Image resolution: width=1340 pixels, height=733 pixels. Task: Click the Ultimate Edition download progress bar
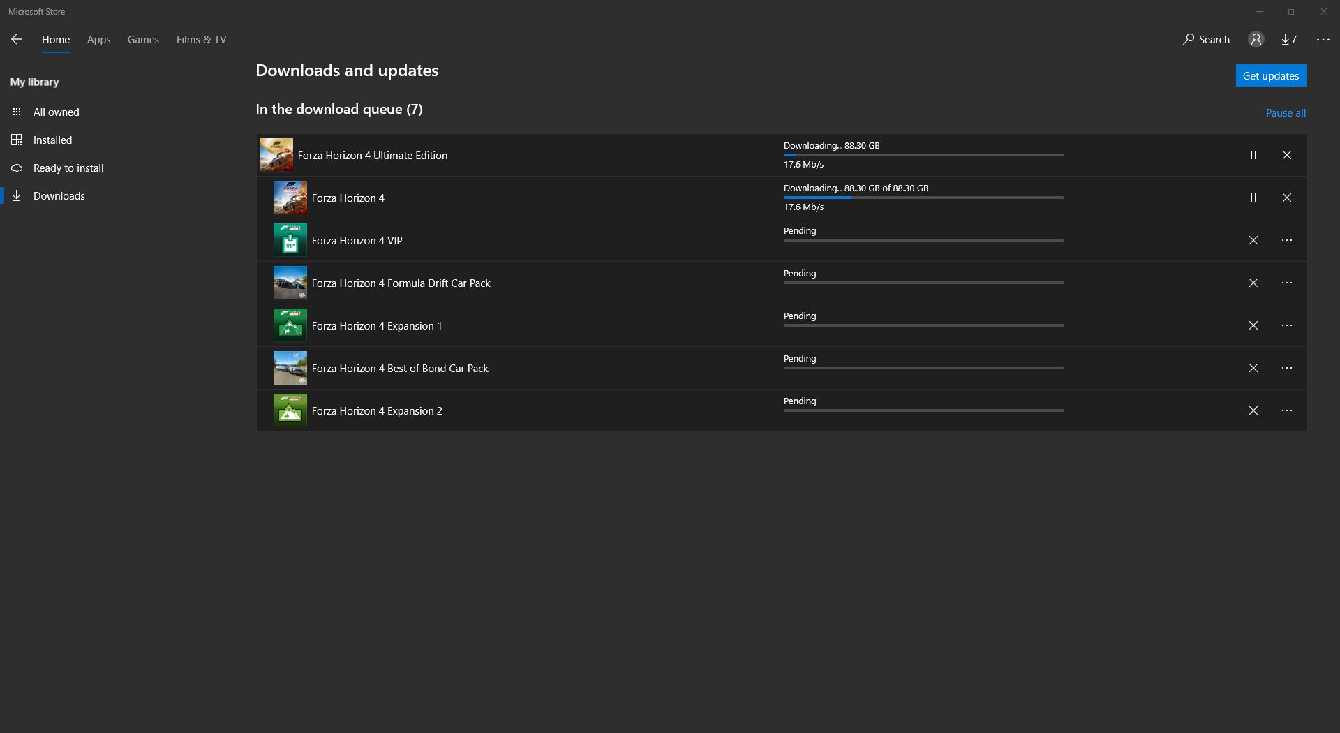tap(923, 155)
